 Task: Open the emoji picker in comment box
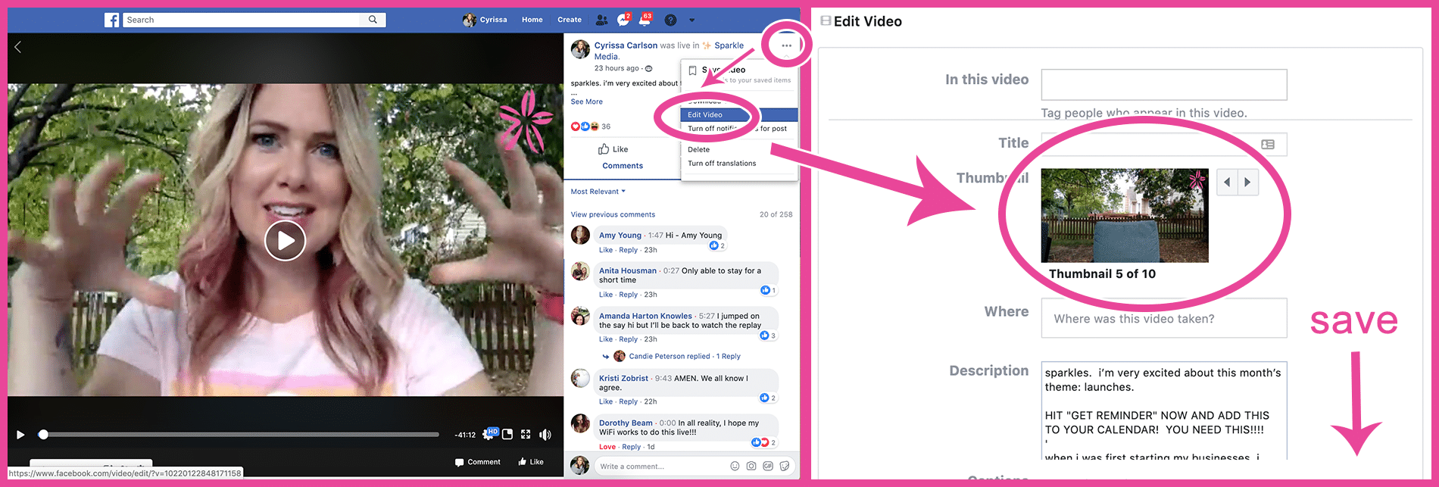[x=735, y=467]
